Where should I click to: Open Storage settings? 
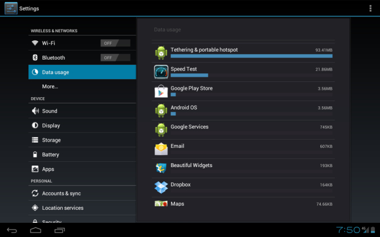click(x=82, y=140)
